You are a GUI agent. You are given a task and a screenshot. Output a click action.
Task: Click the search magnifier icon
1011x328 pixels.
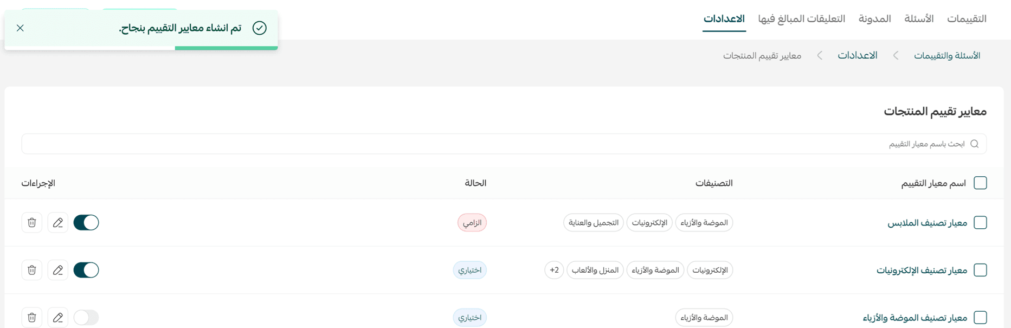974,144
